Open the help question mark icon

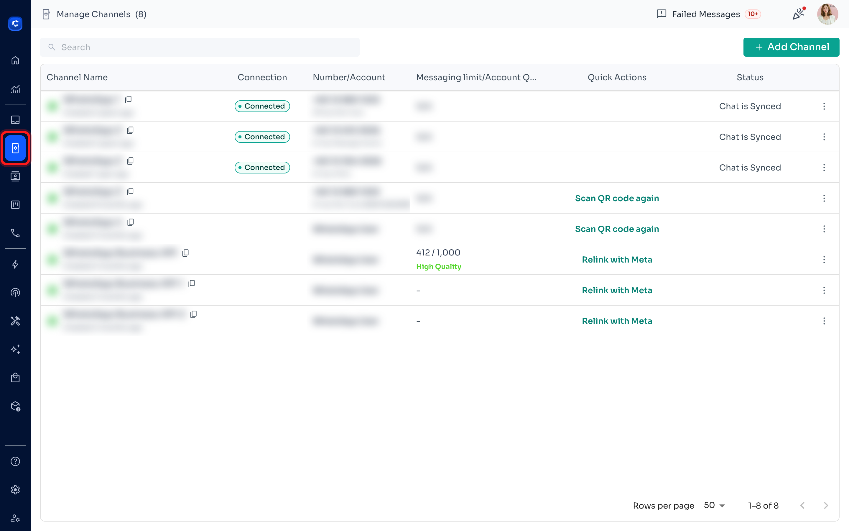click(x=15, y=461)
